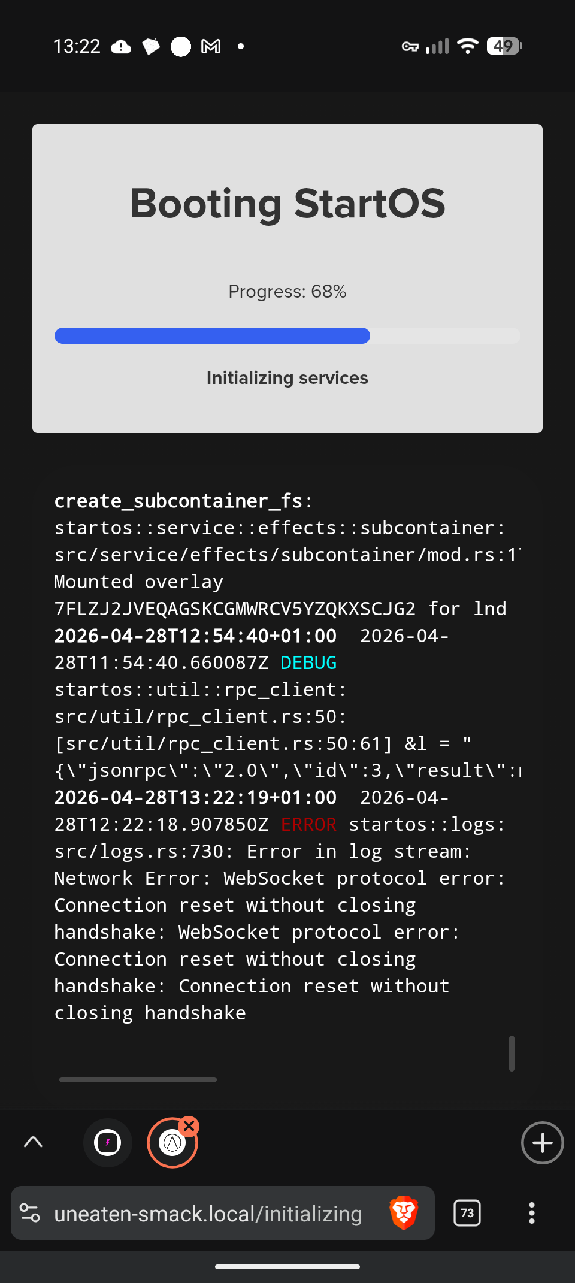Screen dimensions: 575x1283
Task: Click the red ERROR log label
Action: tap(308, 825)
